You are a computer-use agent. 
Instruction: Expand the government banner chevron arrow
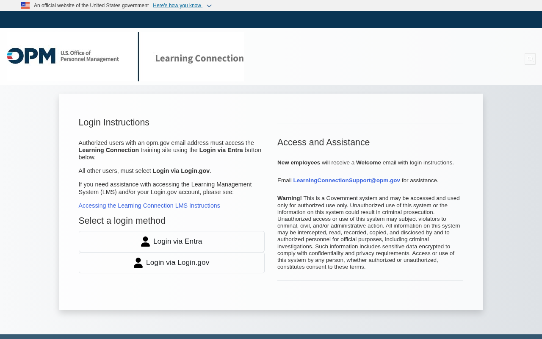pyautogui.click(x=209, y=6)
